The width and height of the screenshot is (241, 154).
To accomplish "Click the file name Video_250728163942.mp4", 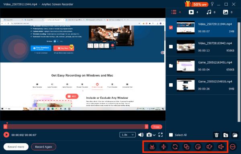I will click(x=215, y=43).
